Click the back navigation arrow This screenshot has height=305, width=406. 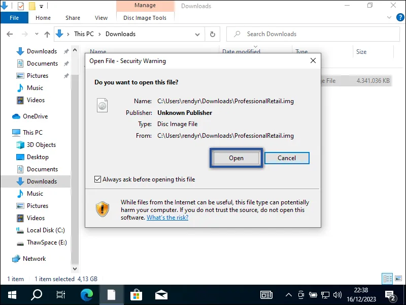pos(10,34)
